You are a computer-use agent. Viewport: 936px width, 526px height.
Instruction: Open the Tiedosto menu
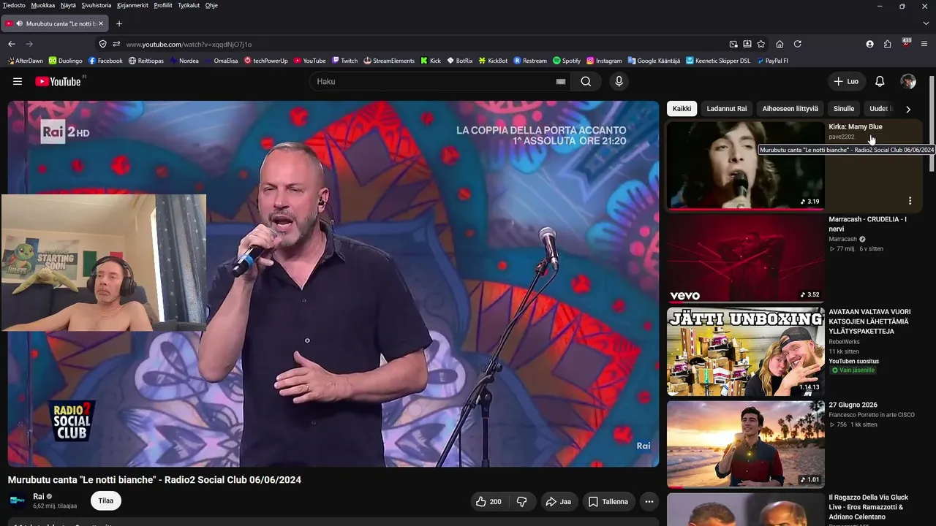click(14, 5)
